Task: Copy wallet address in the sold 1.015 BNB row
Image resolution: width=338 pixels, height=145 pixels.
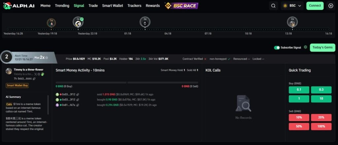Action: point(78,95)
